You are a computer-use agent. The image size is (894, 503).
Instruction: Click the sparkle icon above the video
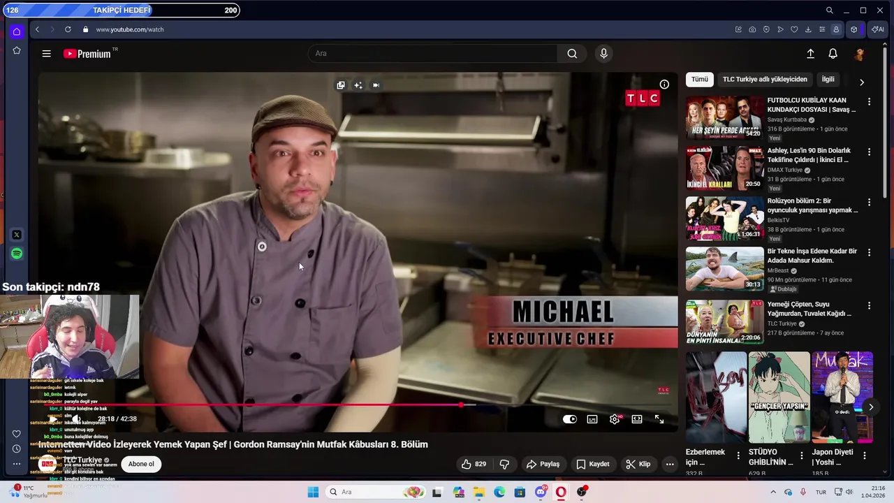pyautogui.click(x=358, y=85)
